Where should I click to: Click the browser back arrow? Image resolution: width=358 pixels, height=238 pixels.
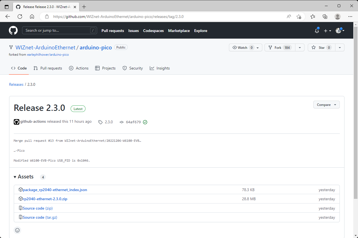(8, 17)
